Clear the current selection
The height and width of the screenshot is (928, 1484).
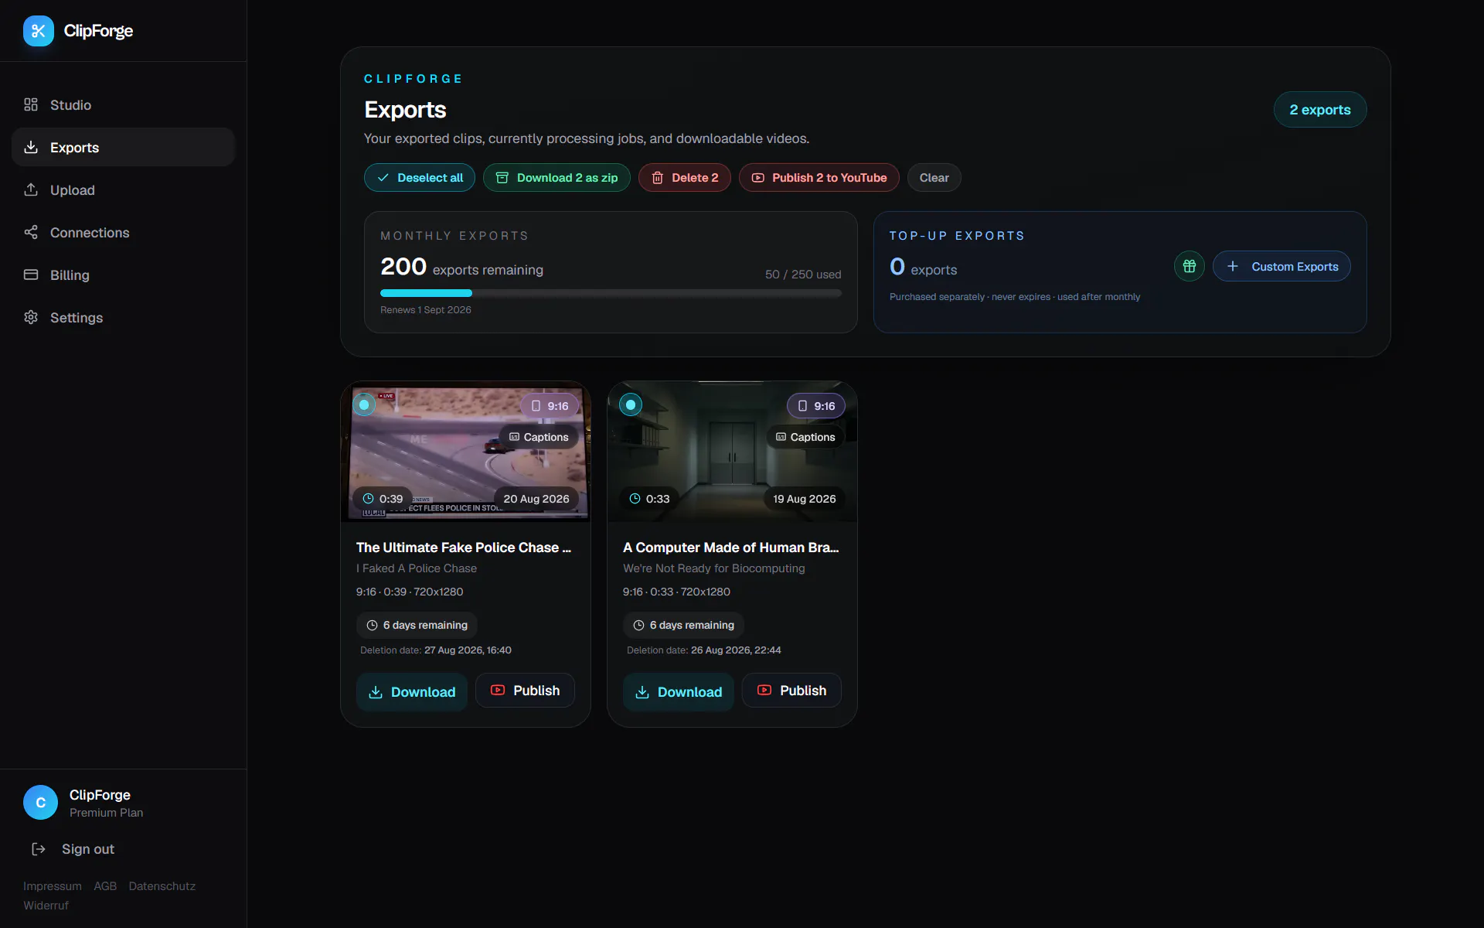pos(934,178)
